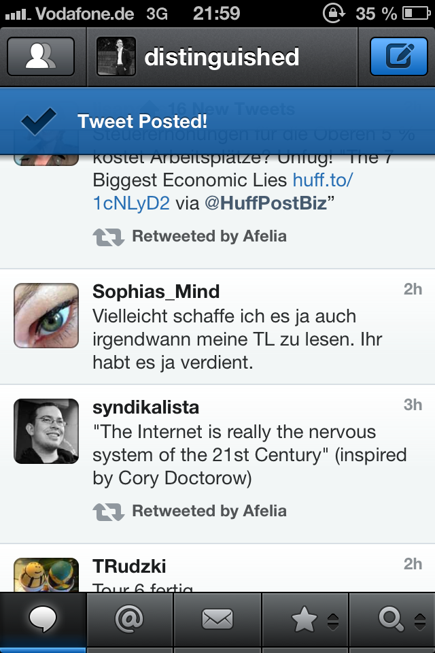
Task: Expand the favorites tab switcher arrows
Action: 333,620
